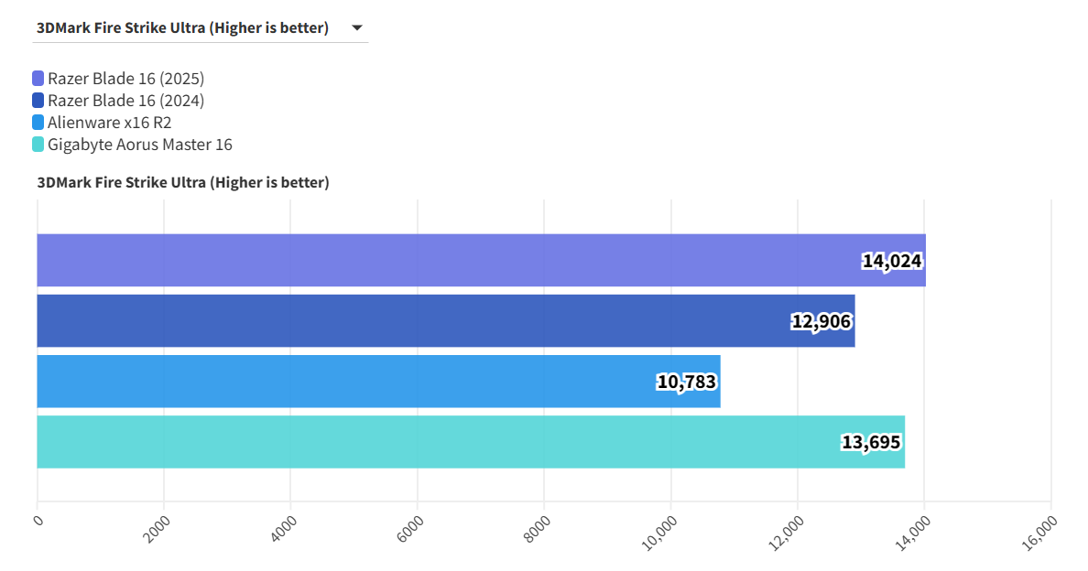Click the 16,000 axis tick label
Screen dimensions: 1088x571
1040,533
